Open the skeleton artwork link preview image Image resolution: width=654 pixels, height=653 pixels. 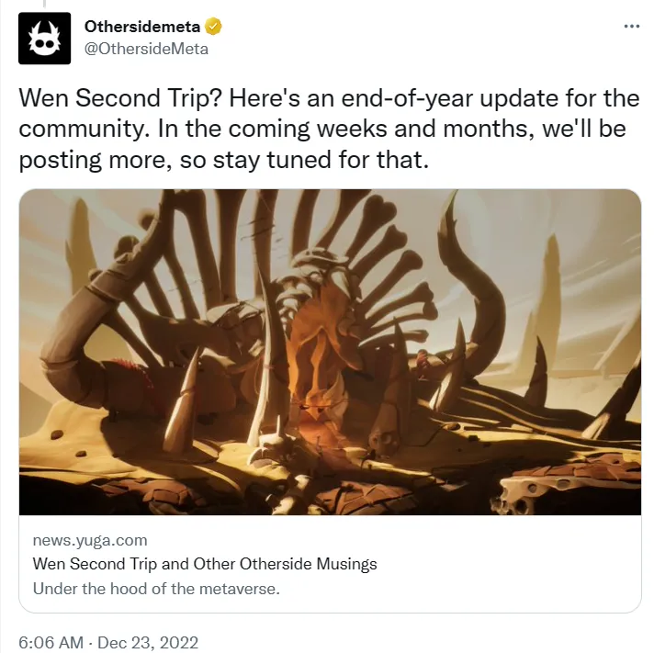[330, 352]
